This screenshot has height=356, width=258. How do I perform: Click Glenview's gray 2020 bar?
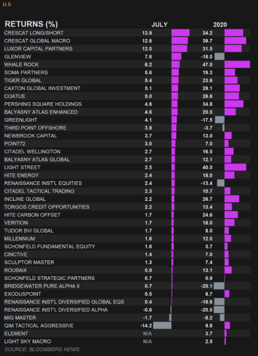point(219,56)
